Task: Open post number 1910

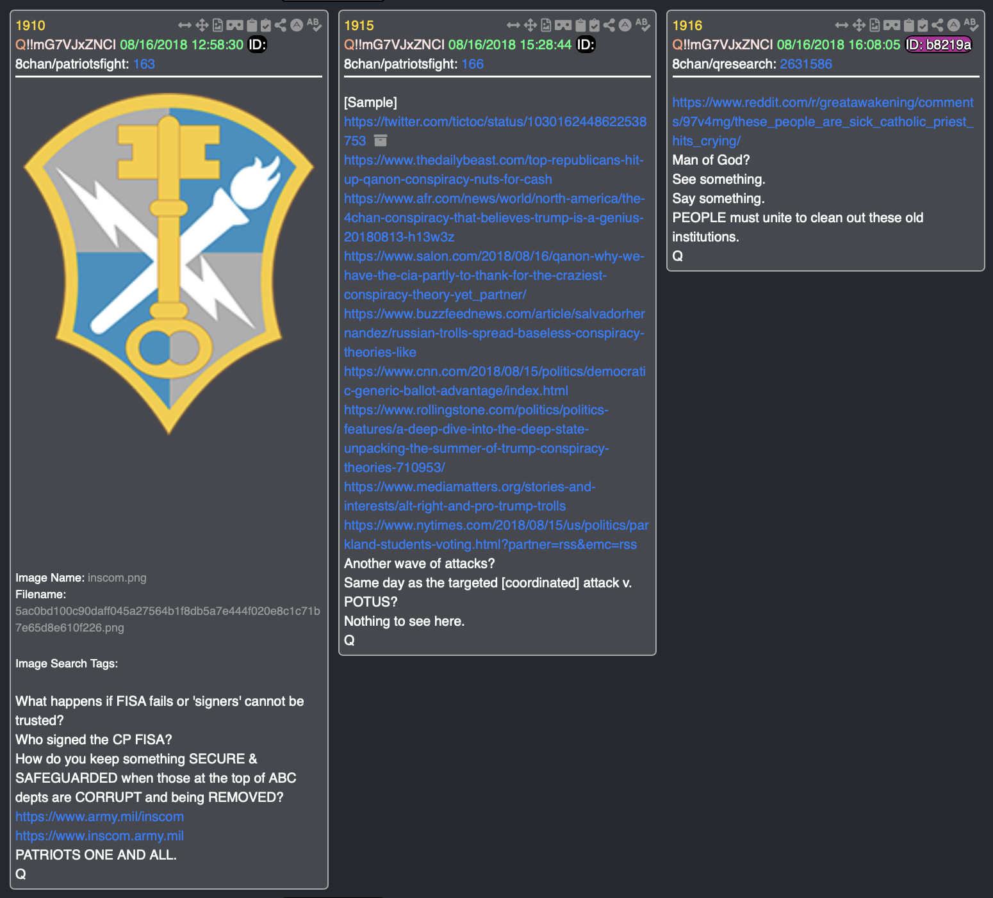Action: (x=30, y=26)
